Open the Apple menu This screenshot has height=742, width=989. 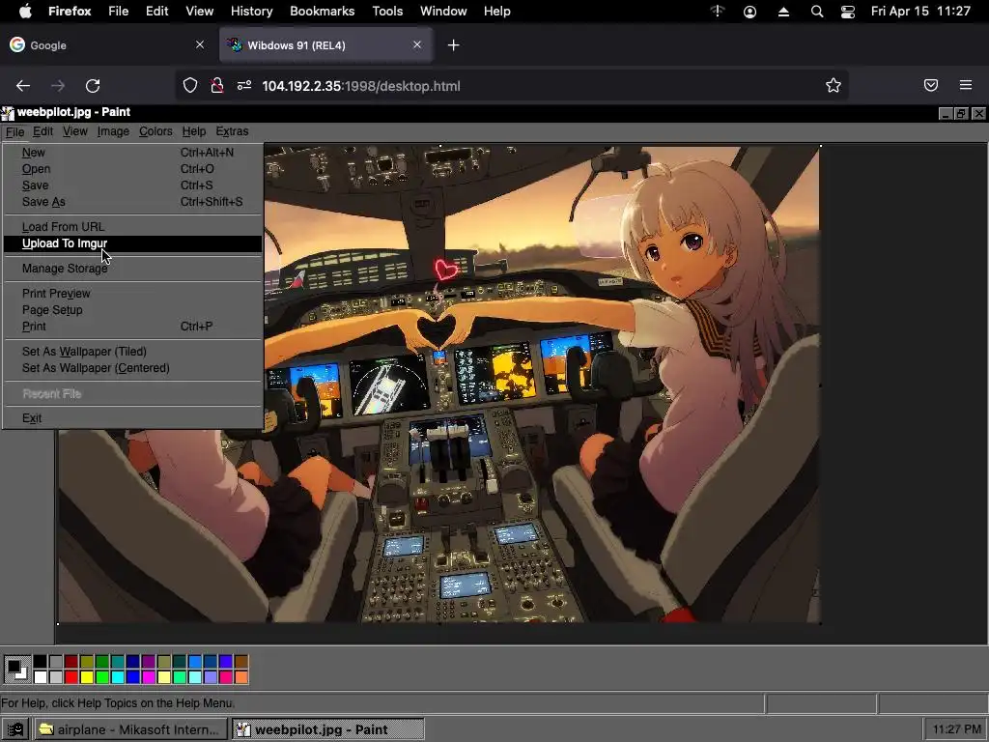(26, 12)
